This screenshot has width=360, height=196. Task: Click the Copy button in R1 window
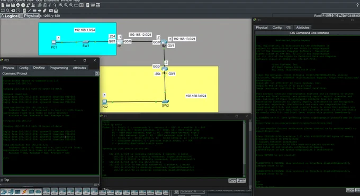point(232,181)
